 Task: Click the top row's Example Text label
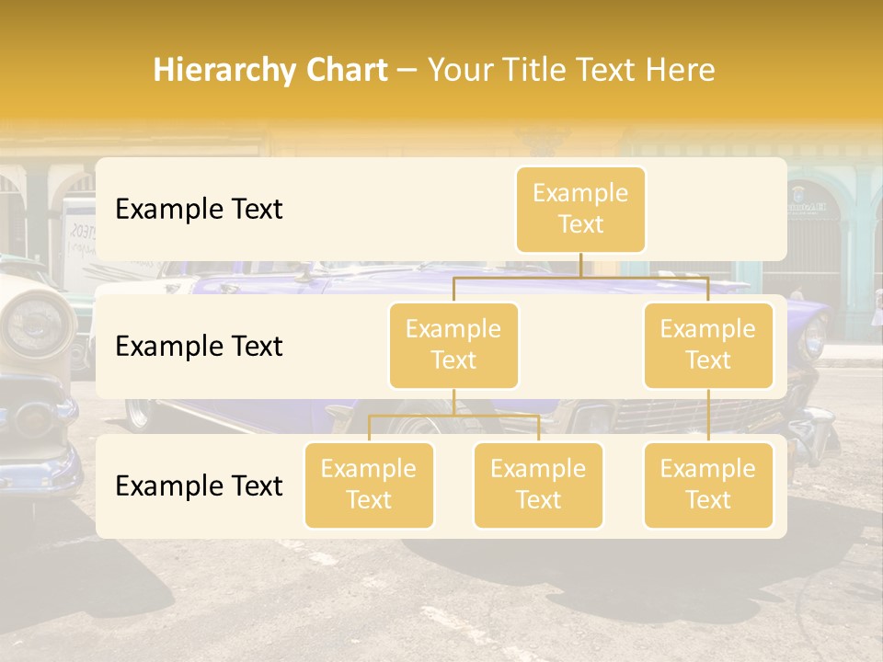199,209
